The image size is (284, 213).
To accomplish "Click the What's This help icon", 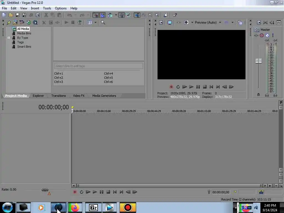I will click(x=175, y=15).
